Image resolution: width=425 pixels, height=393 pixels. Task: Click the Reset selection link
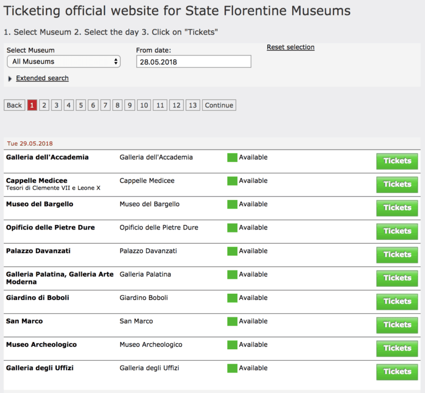[x=291, y=47]
